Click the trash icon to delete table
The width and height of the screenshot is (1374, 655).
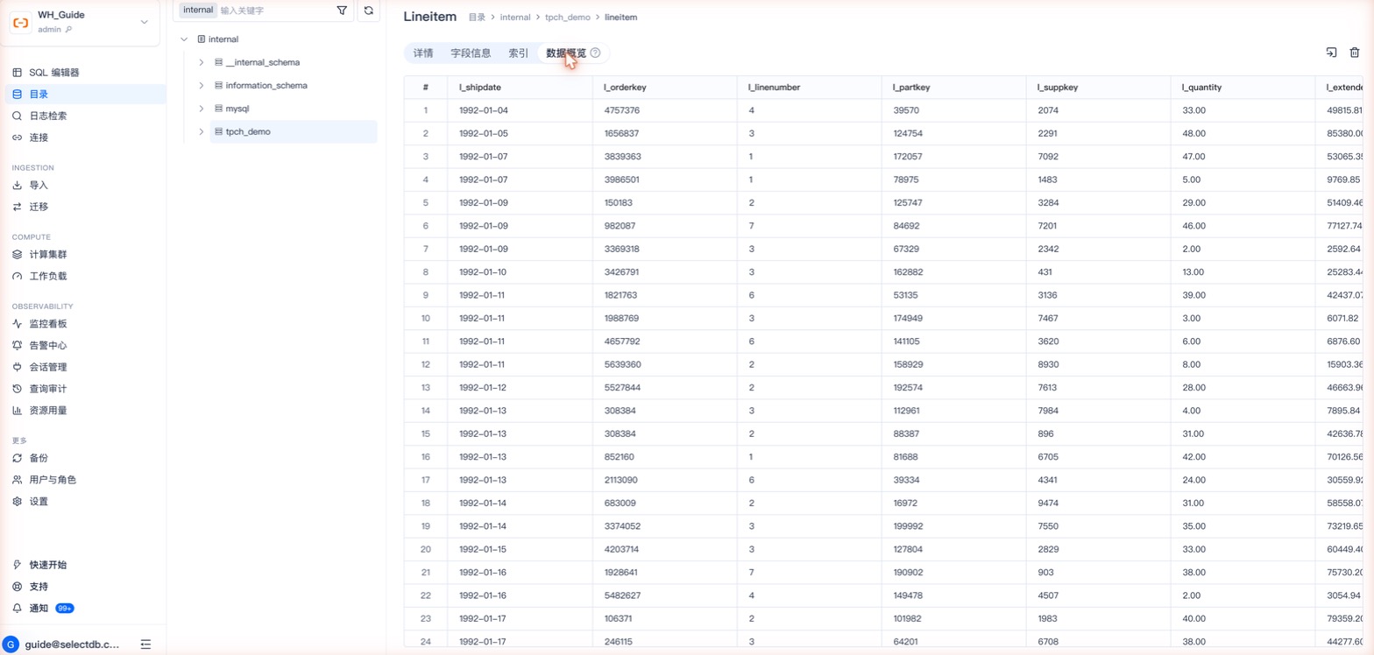pos(1355,53)
